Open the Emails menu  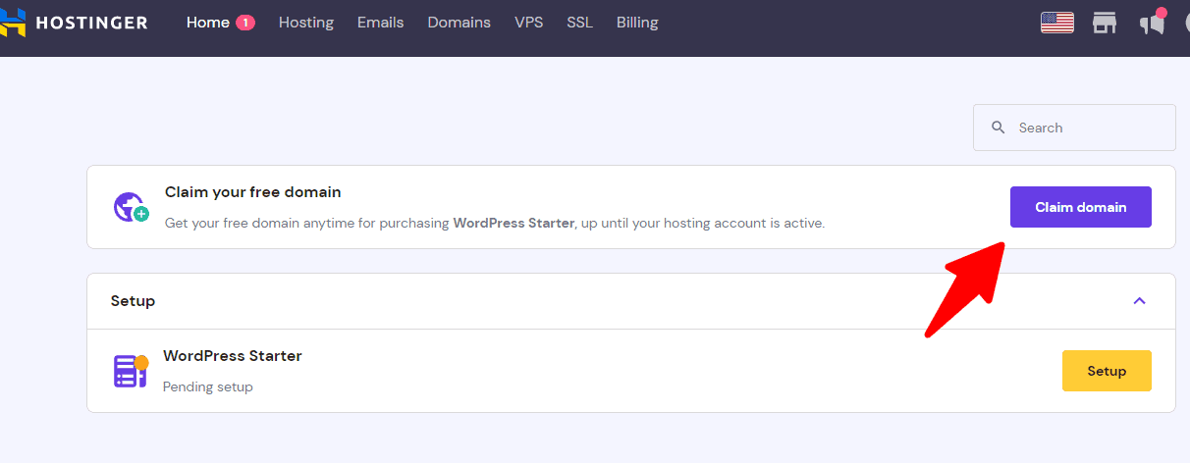pyautogui.click(x=380, y=23)
